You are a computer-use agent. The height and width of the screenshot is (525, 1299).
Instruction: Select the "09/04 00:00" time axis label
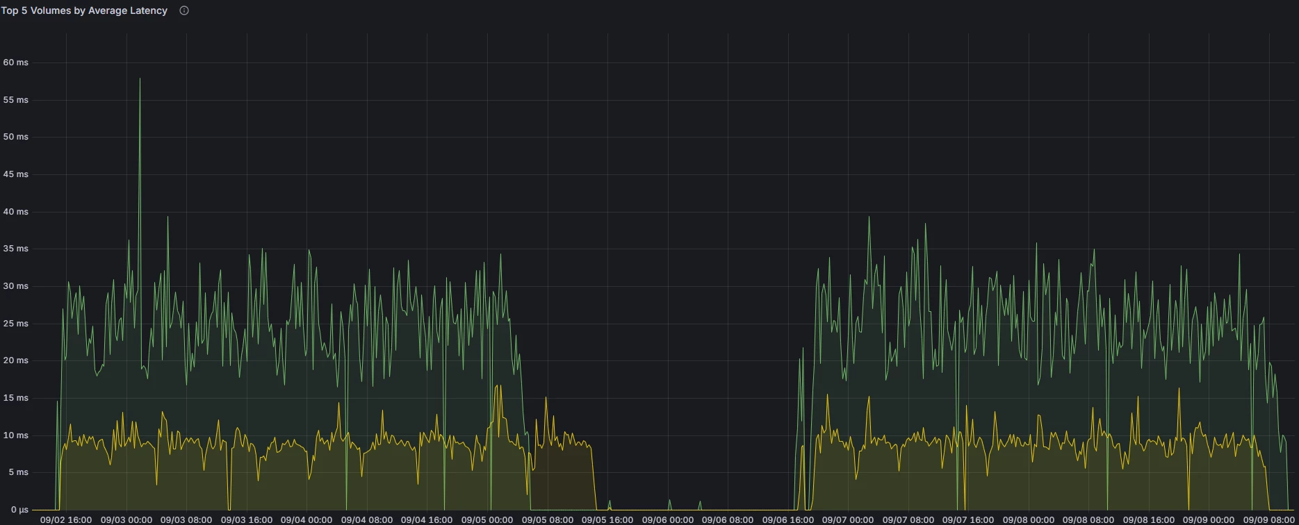tap(307, 519)
